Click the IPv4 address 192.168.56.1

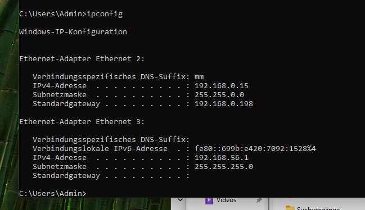click(x=222, y=158)
